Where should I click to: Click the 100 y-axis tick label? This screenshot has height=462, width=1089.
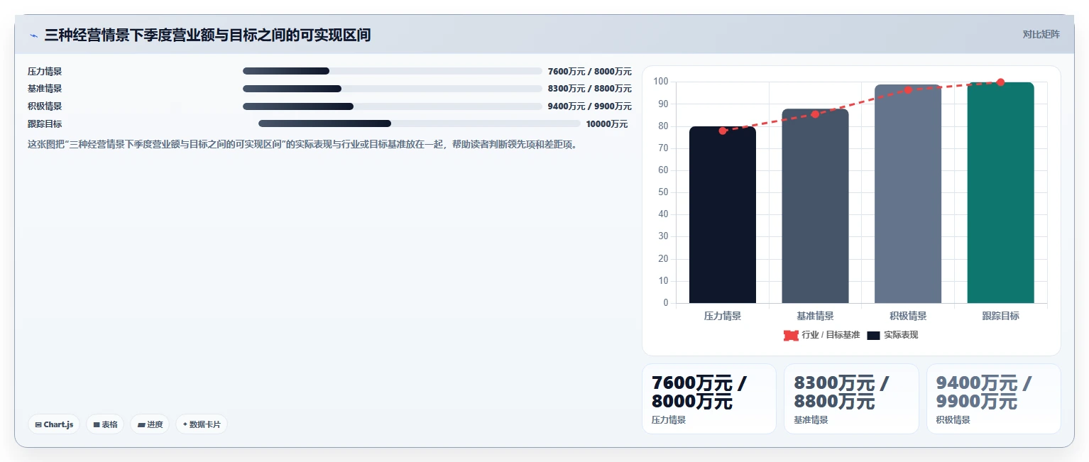click(661, 82)
